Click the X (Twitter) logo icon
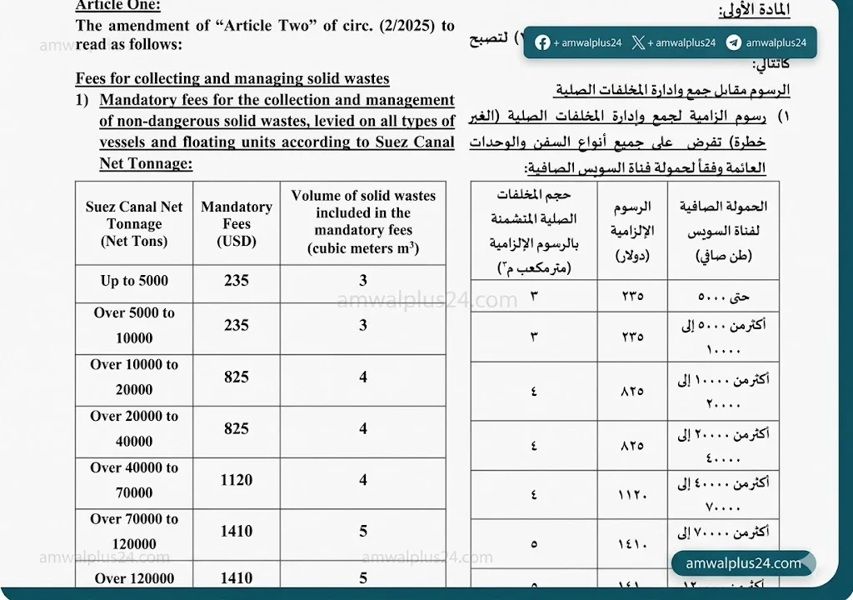Viewport: 853px width, 600px height. (638, 42)
